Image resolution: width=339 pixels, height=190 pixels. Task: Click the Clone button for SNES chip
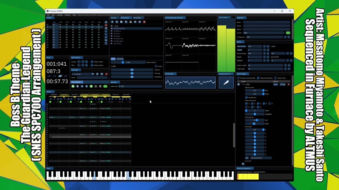[276, 84]
